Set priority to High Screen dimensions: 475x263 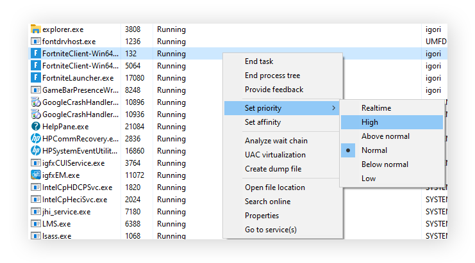(x=370, y=122)
